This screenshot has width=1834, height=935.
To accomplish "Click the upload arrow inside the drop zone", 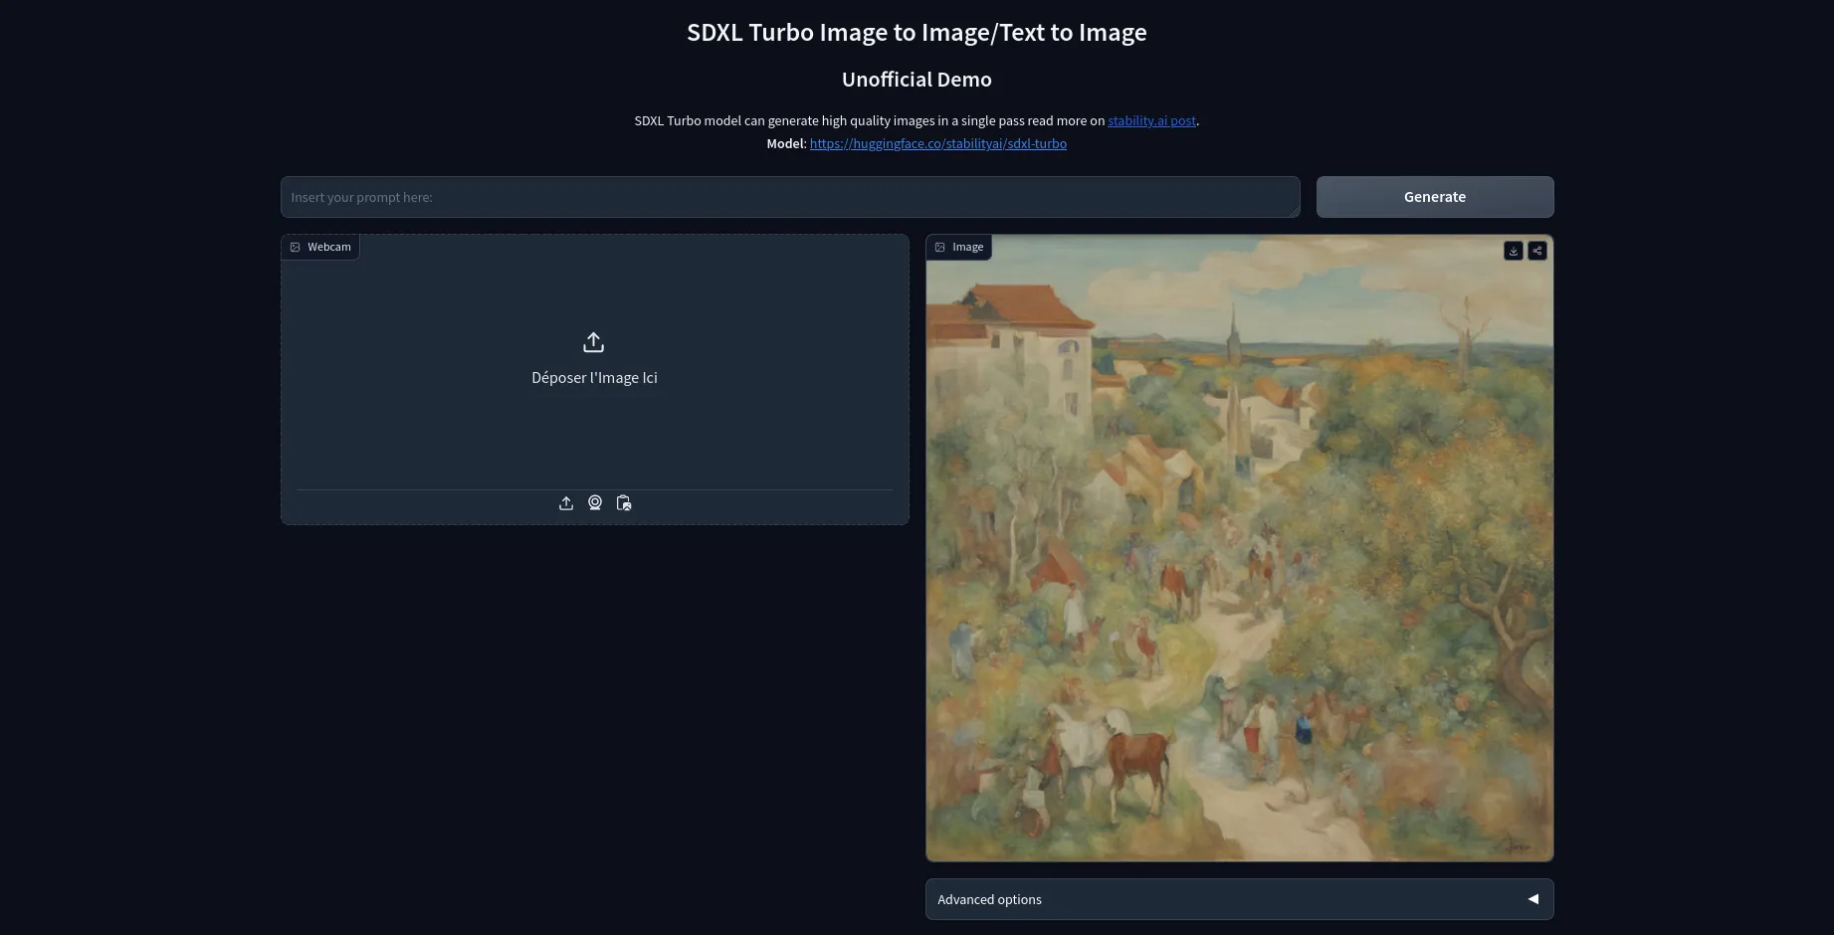I will click(593, 341).
